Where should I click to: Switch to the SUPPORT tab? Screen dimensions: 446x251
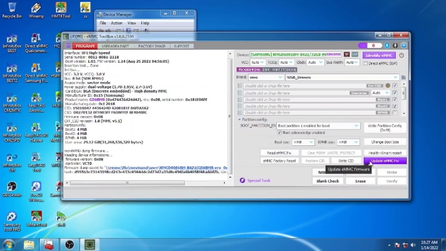[x=182, y=46]
